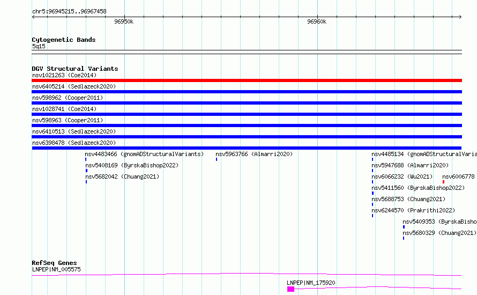
Task: Select the nsv6405214 (Sedlazeck2020) blue bar
Action: click(x=247, y=92)
